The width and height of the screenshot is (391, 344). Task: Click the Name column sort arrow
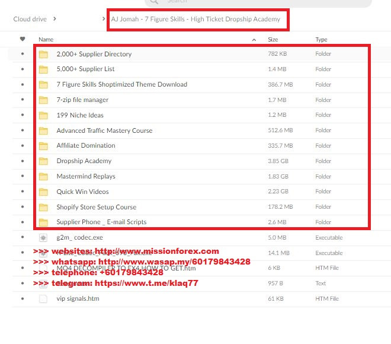(254, 40)
